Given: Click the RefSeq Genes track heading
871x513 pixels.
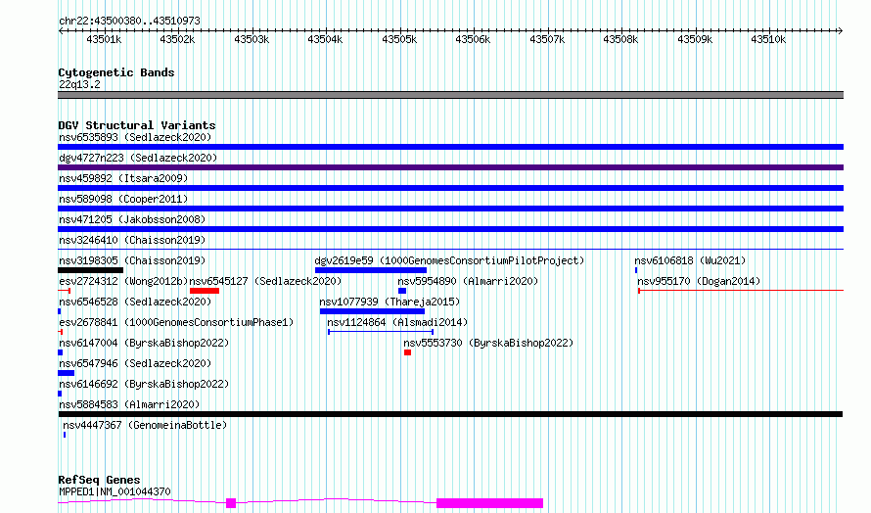Looking at the screenshot, I should click(x=99, y=480).
